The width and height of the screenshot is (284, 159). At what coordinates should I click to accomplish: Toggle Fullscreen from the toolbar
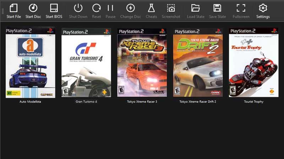(x=241, y=8)
